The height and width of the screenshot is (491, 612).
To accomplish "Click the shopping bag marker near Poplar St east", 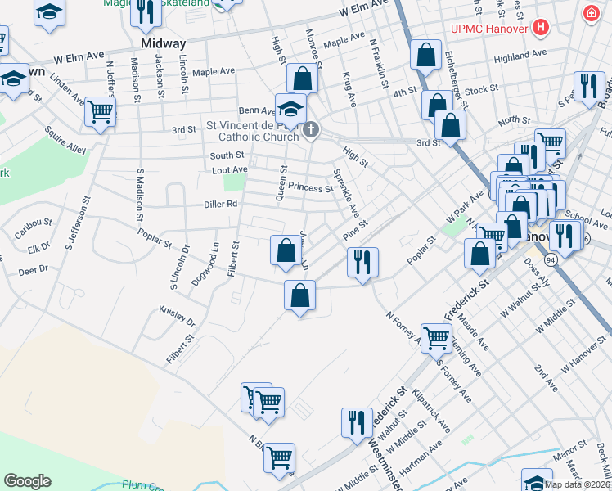I will [x=480, y=255].
